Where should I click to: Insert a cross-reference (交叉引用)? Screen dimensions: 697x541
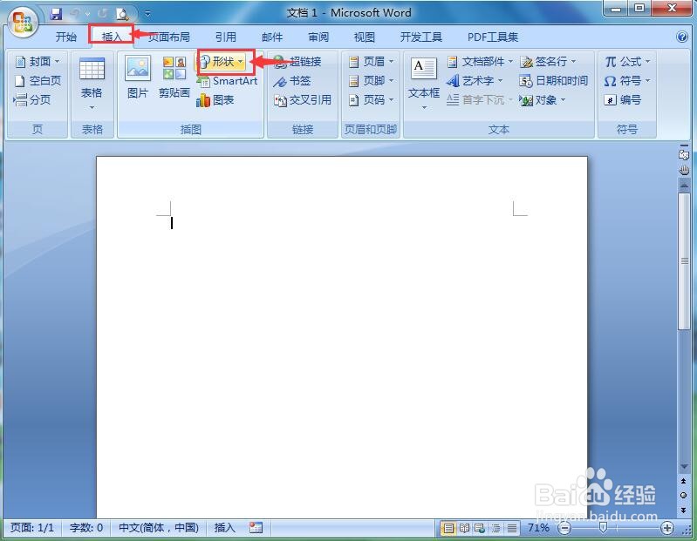303,100
